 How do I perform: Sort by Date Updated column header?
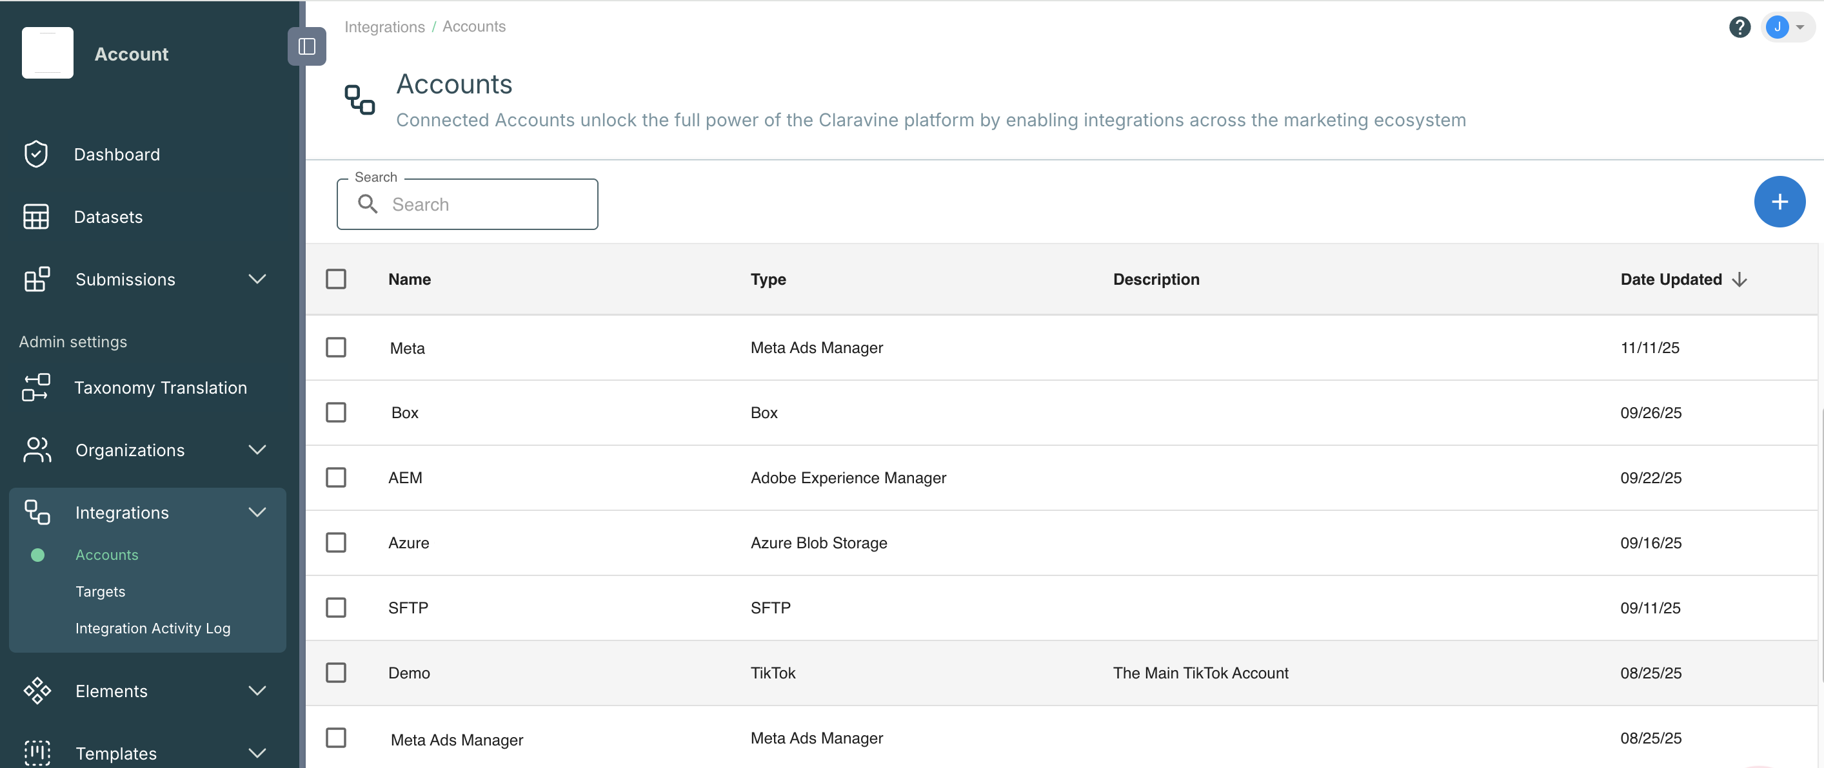tap(1671, 280)
